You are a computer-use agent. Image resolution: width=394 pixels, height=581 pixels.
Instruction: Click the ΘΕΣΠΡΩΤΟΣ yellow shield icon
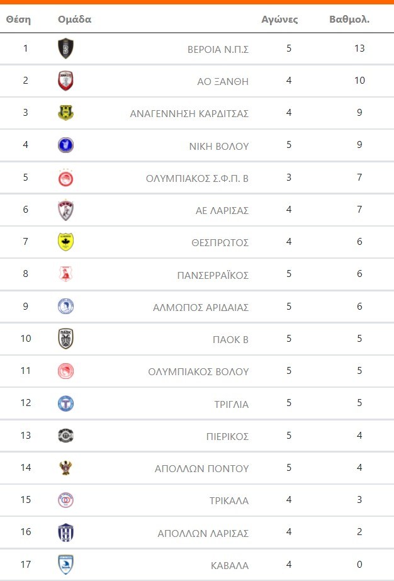coord(65,242)
